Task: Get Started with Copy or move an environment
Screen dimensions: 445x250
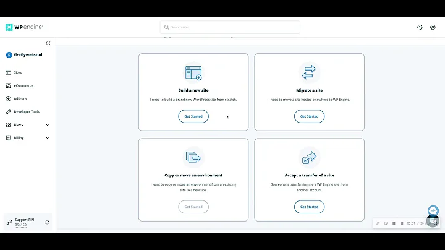Action: coord(193,207)
